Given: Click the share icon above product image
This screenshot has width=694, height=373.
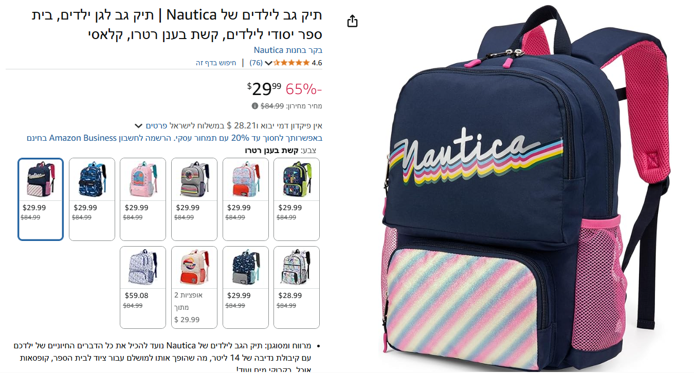Looking at the screenshot, I should click(x=352, y=21).
